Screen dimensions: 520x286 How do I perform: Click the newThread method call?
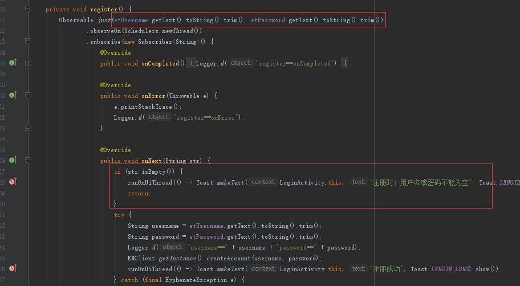177,31
